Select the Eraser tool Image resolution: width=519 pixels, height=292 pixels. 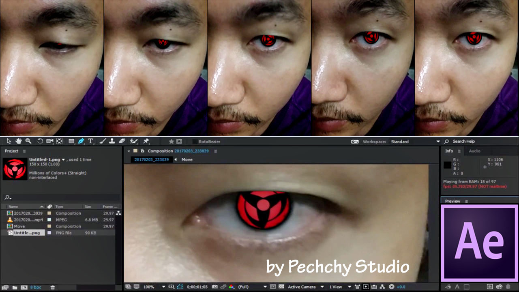[122, 141]
